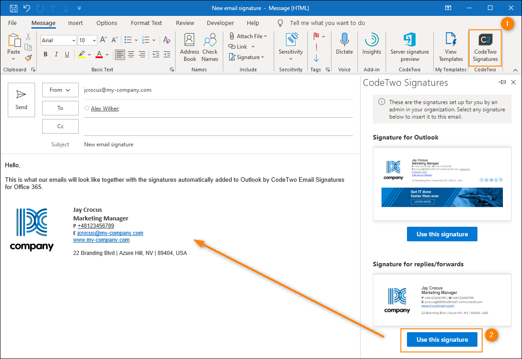This screenshot has height=359, width=522.
Task: Mark message as High Importance
Action: click(x=316, y=47)
